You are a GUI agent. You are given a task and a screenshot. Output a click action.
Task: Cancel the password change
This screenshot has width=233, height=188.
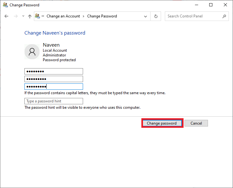coord(196,123)
